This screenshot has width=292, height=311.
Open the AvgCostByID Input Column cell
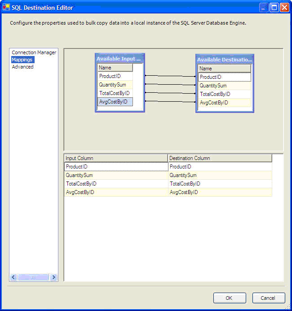[x=116, y=192]
